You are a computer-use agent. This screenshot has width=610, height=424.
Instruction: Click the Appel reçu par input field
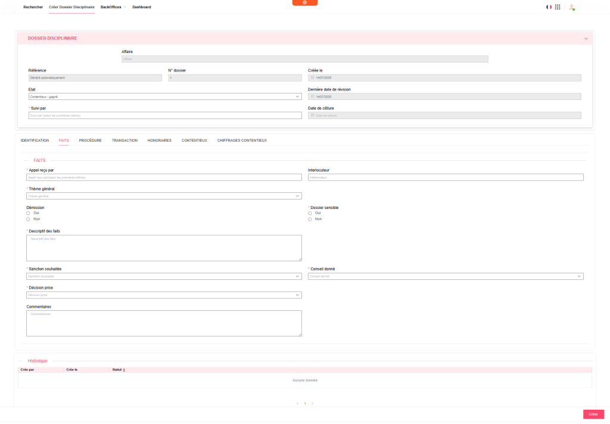(x=164, y=177)
